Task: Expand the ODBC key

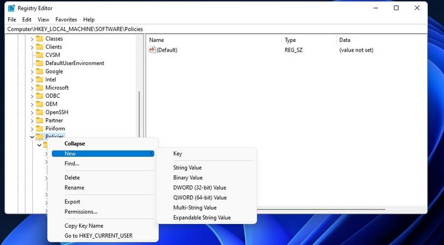Action: tap(32, 96)
